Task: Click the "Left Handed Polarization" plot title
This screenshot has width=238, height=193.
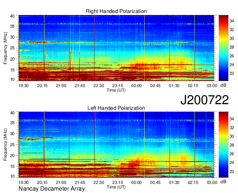Action: [x=116, y=108]
